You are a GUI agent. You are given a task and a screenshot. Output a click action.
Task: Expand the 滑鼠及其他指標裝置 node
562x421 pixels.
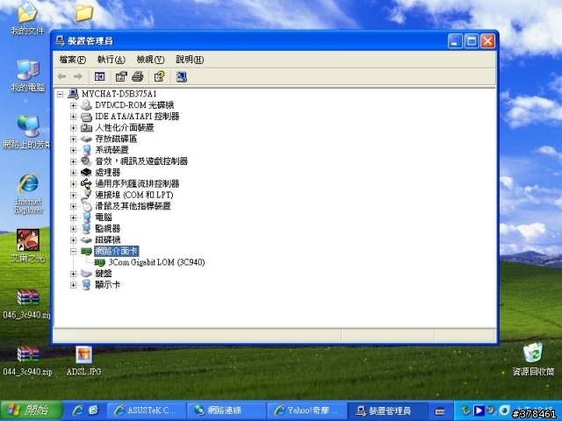(x=74, y=206)
